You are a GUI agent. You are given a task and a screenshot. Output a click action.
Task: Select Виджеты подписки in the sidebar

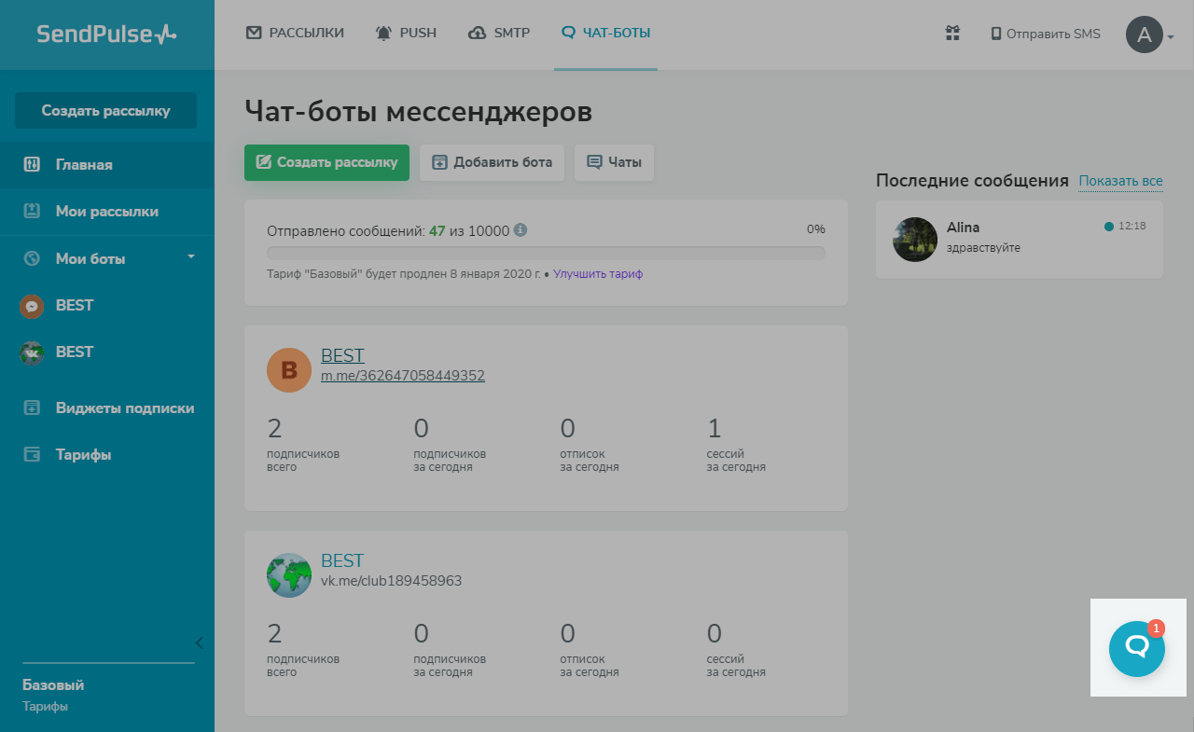(124, 408)
